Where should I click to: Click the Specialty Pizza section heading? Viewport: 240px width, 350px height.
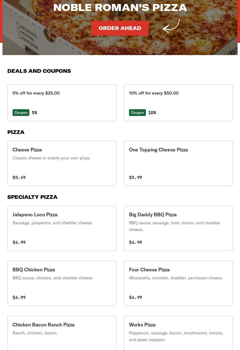[32, 197]
